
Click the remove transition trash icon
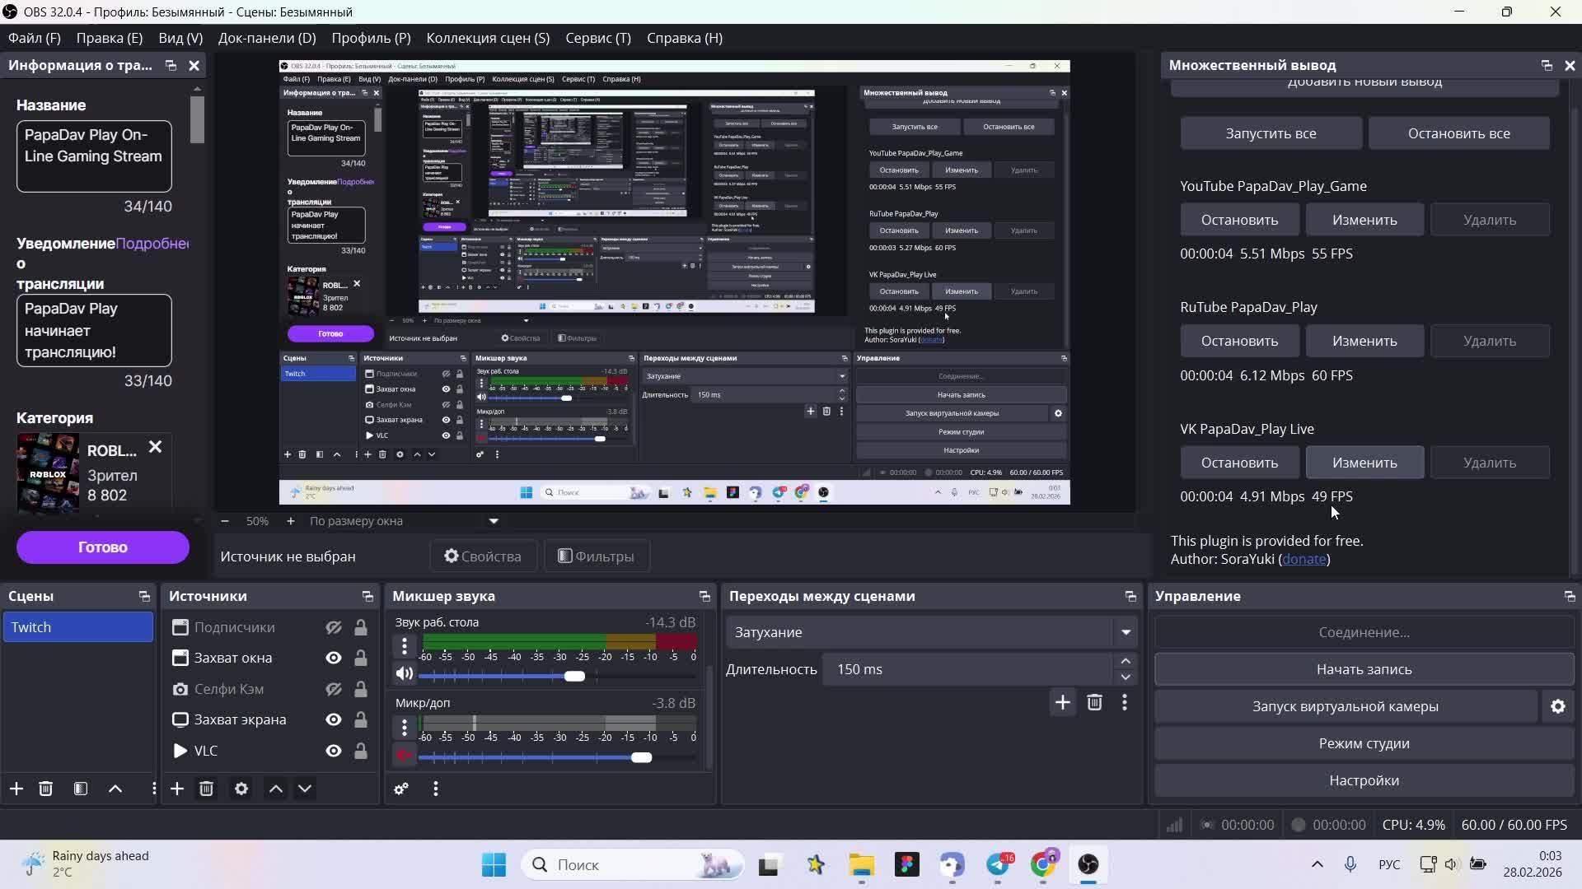[x=1094, y=702]
